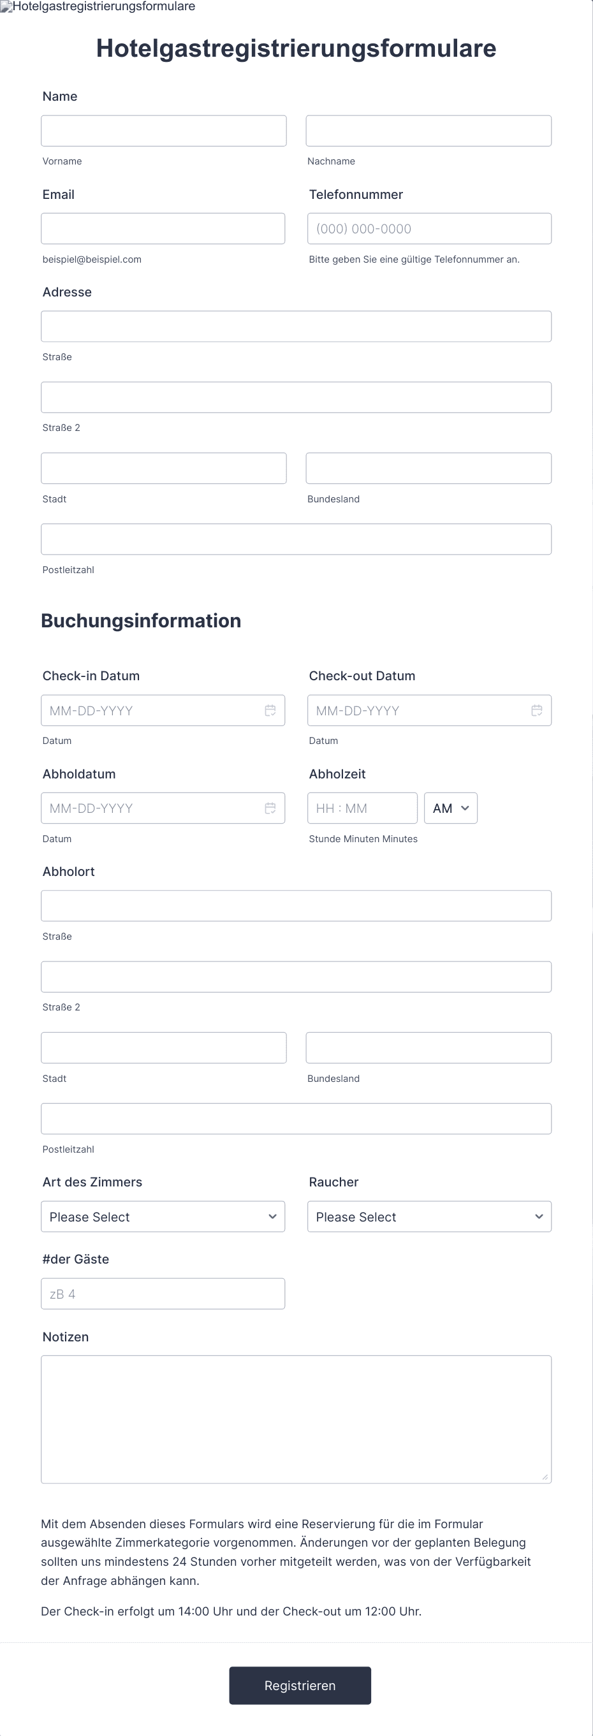The width and height of the screenshot is (593, 1736).
Task: Click the 'HH : MM' Abholzeit field
Action: coord(362,807)
